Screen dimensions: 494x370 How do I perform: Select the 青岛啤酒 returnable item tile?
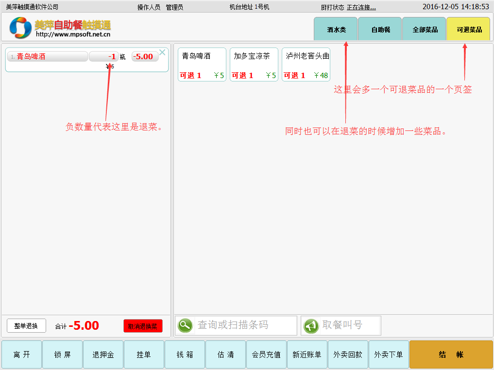(x=202, y=64)
